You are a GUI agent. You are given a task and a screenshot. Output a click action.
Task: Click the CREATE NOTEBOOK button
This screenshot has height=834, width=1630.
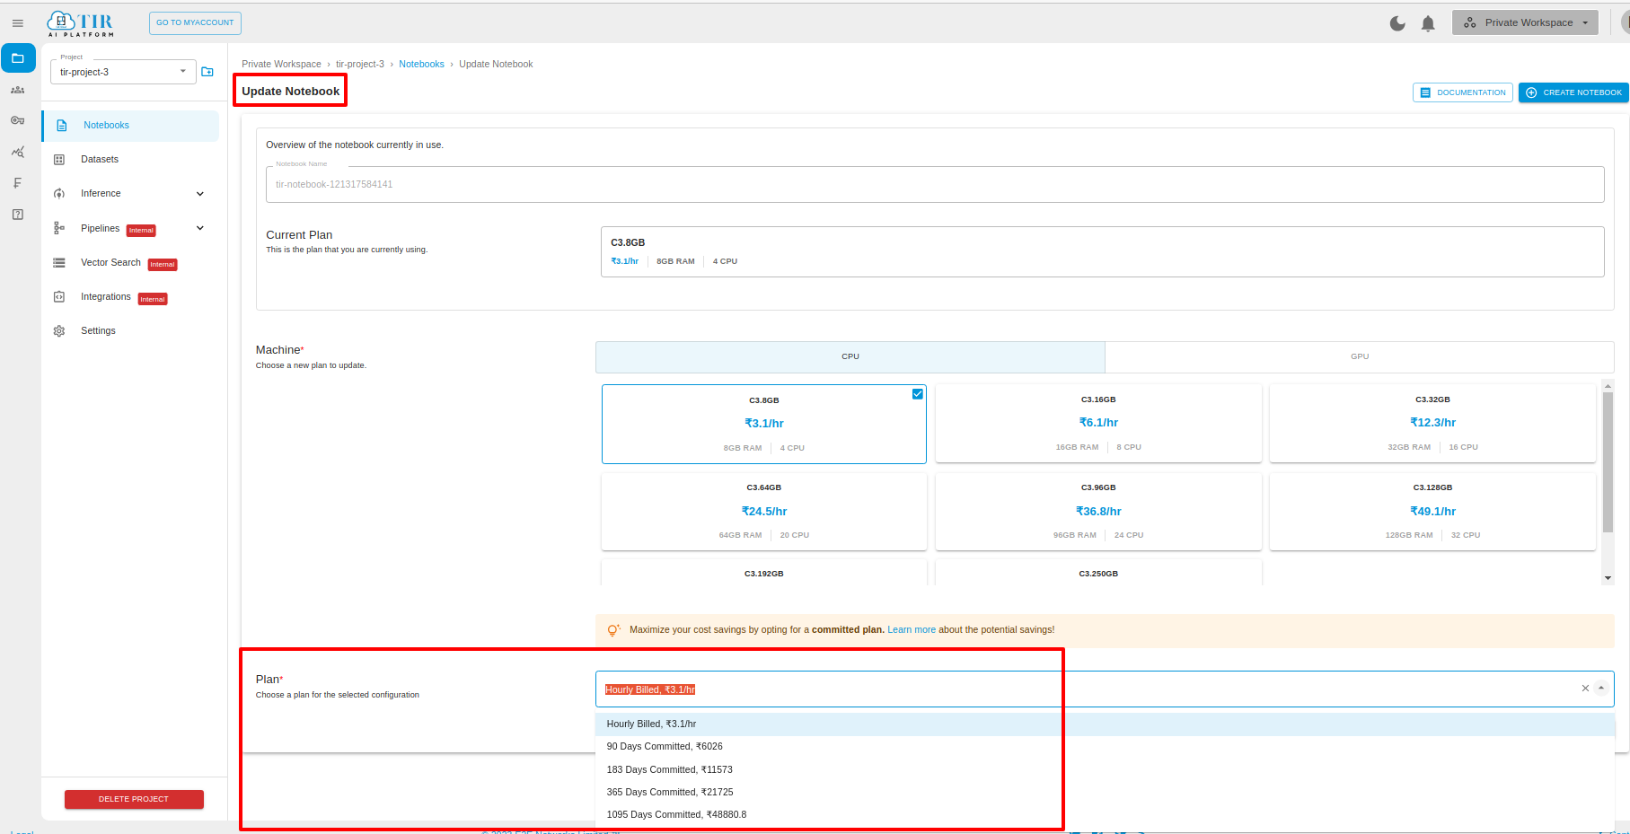tap(1573, 92)
